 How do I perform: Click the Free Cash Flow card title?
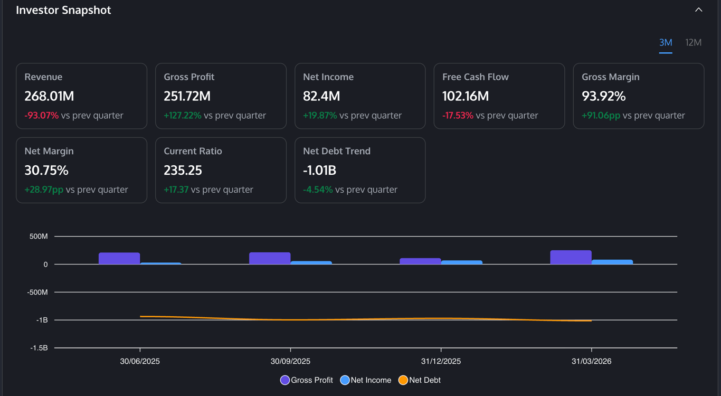pos(476,77)
